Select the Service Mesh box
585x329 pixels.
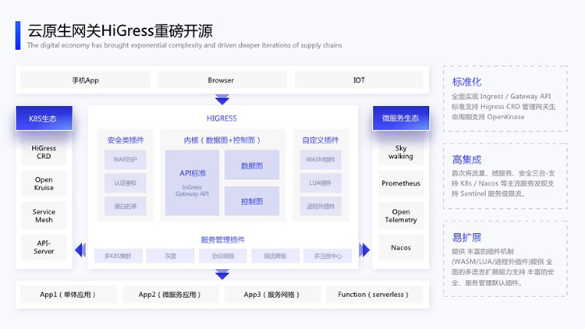coord(44,216)
